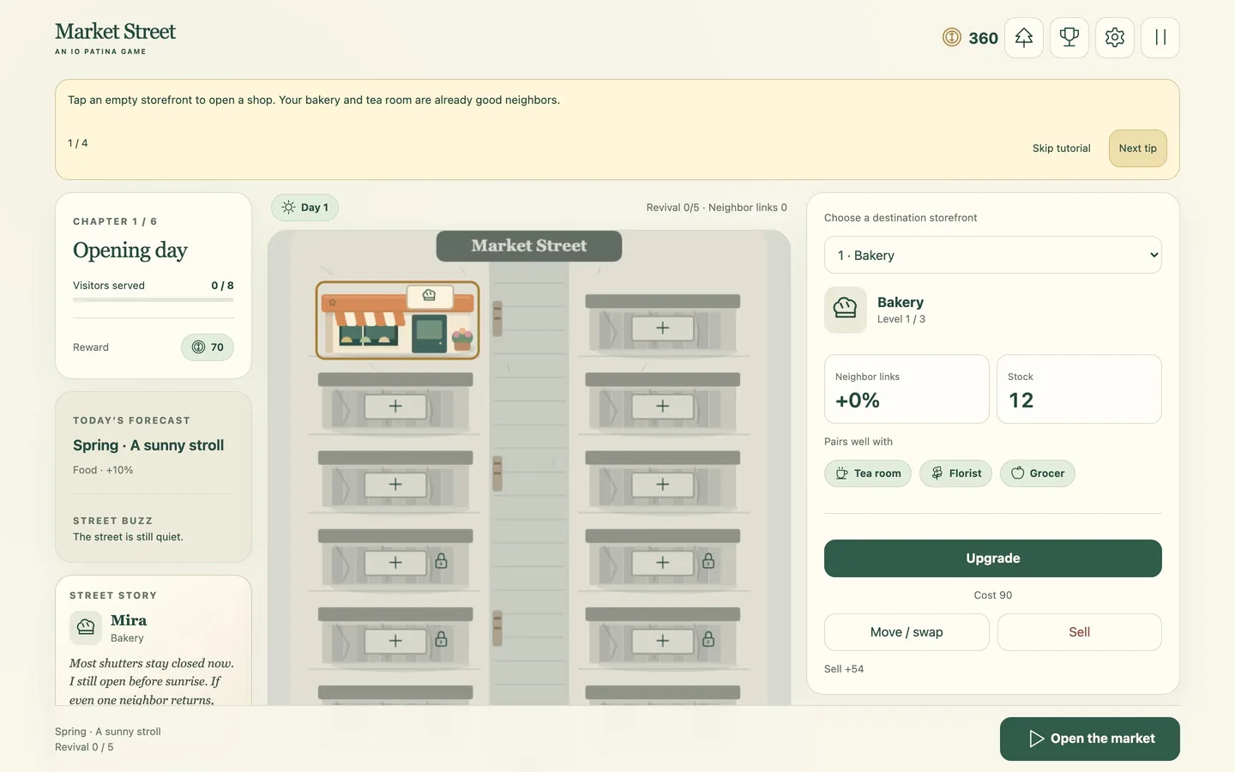This screenshot has height=772, width=1235.
Task: Open the tree icon button in header
Action: [1024, 38]
